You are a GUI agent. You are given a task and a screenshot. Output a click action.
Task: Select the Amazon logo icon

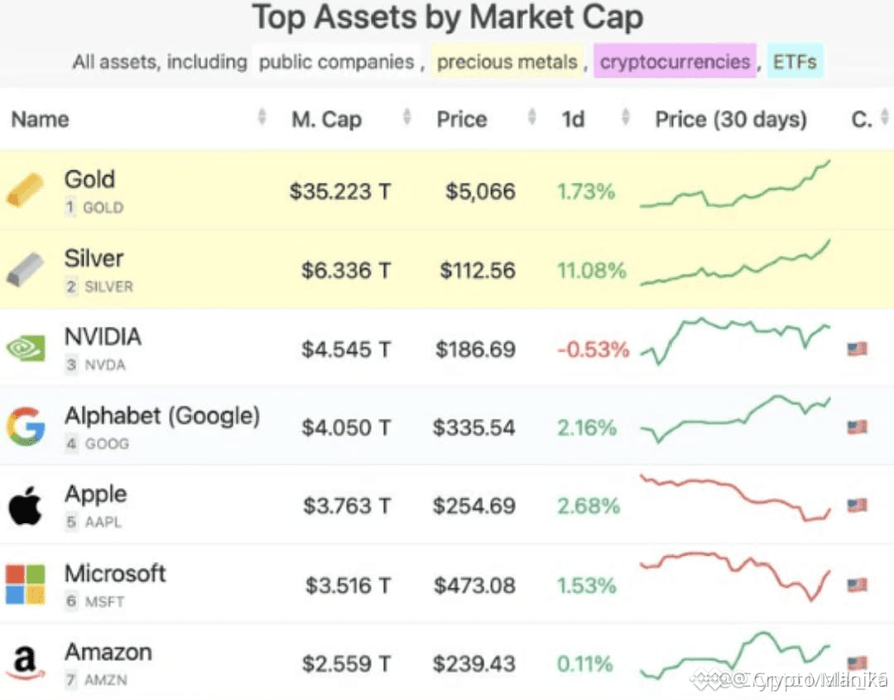click(x=25, y=662)
